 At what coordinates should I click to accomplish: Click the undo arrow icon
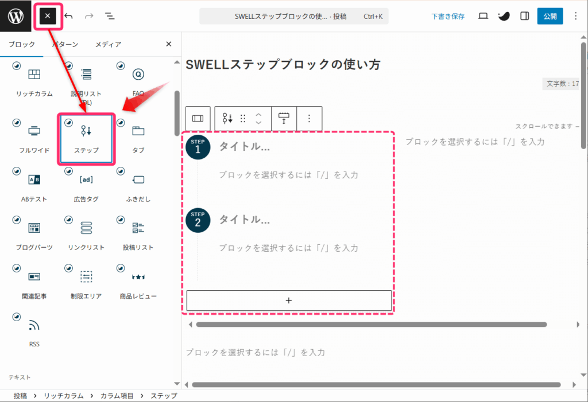tap(69, 16)
